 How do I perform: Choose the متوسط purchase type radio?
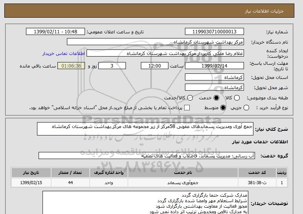[223, 108]
